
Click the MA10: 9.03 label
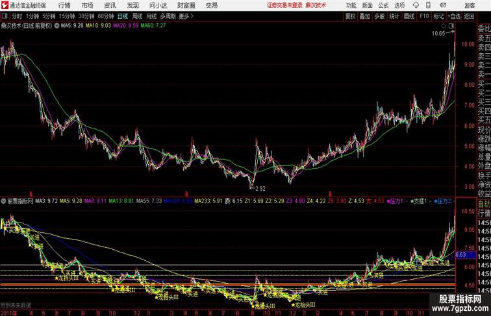(98, 26)
